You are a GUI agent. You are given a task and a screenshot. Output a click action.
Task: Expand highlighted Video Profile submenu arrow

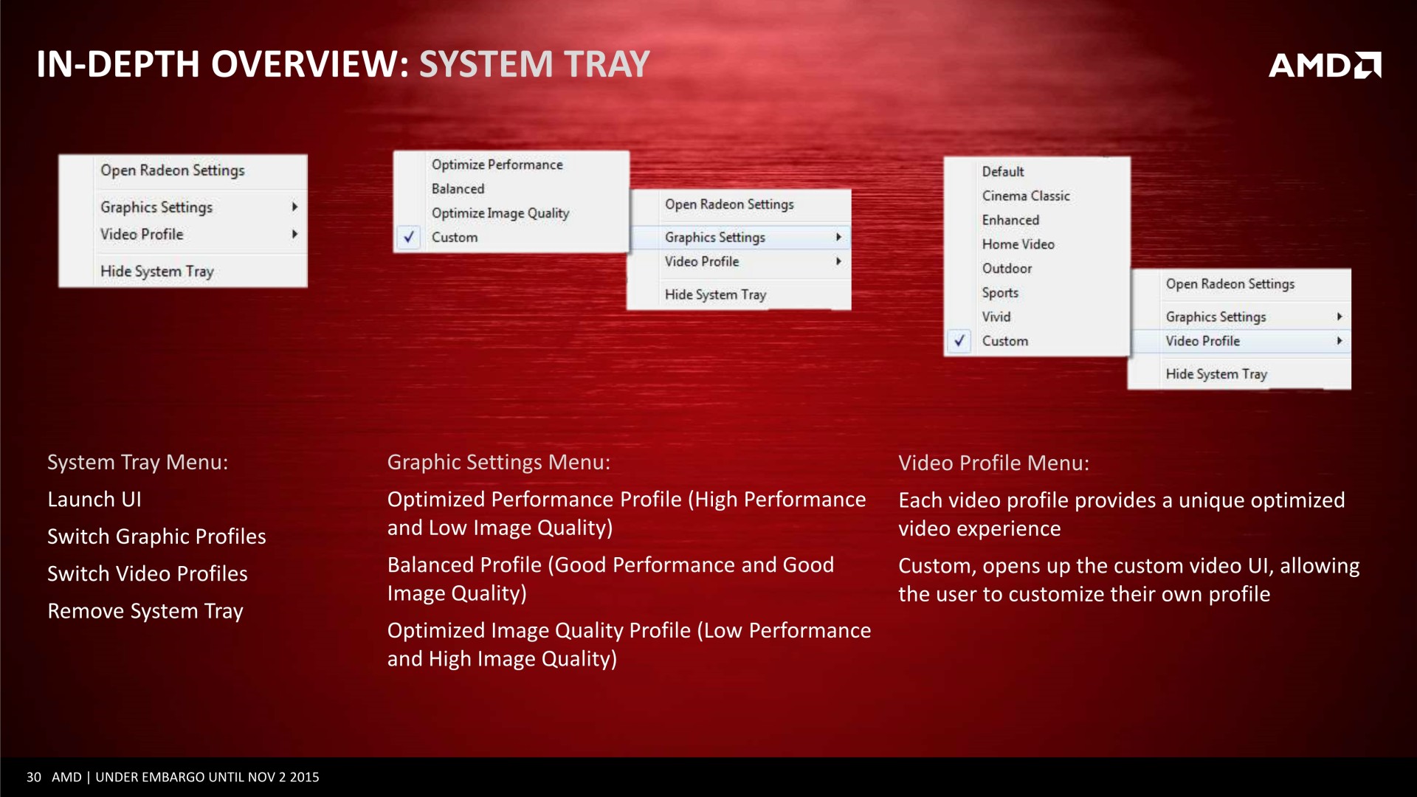pos(1339,341)
